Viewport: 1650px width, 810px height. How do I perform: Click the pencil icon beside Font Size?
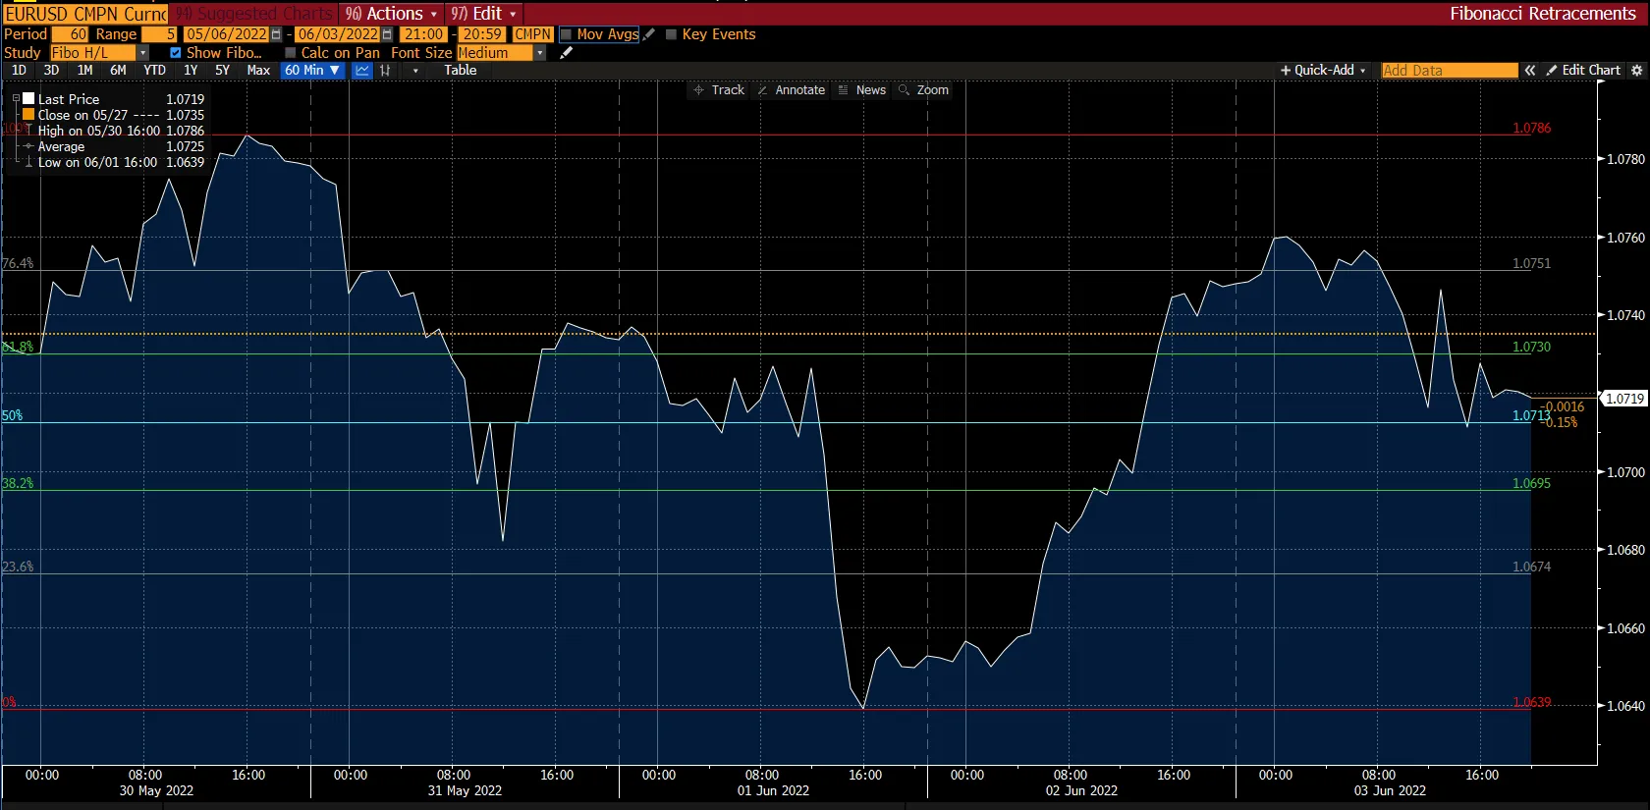(566, 53)
